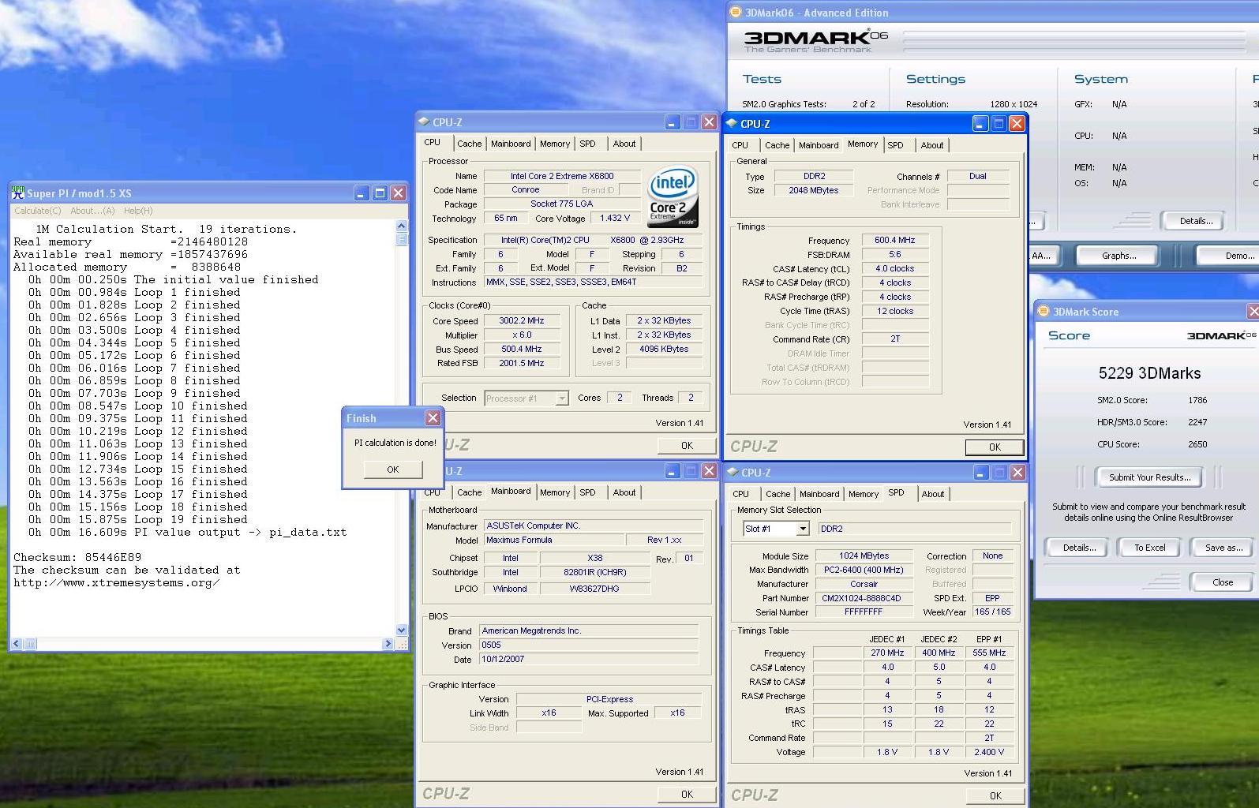This screenshot has width=1259, height=808.
Task: Click OK in the Finish dialog
Action: [x=393, y=469]
